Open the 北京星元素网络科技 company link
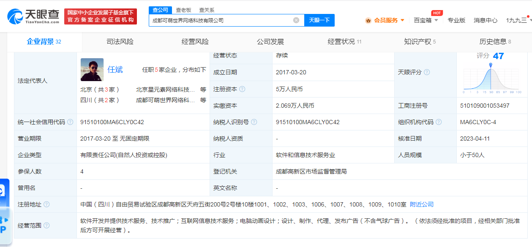 [x=166, y=90]
